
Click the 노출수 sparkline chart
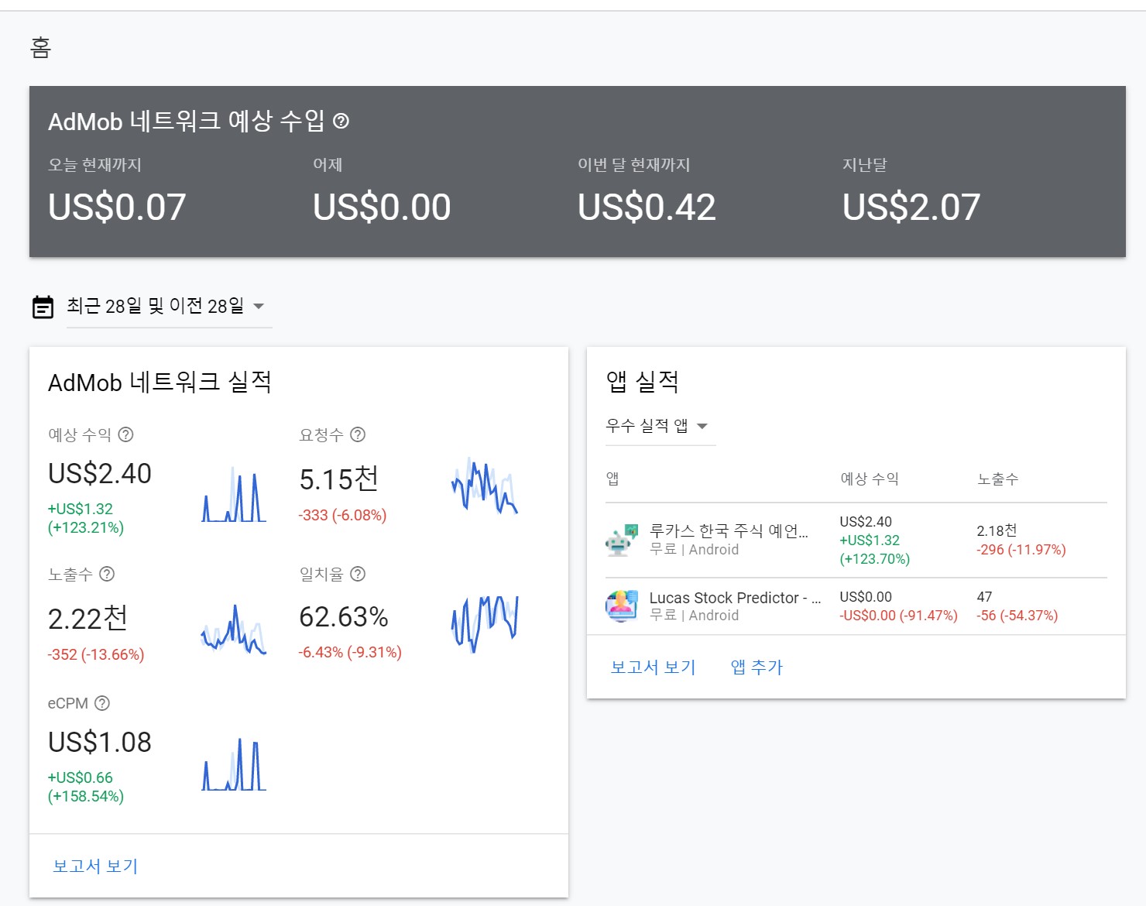tap(234, 630)
